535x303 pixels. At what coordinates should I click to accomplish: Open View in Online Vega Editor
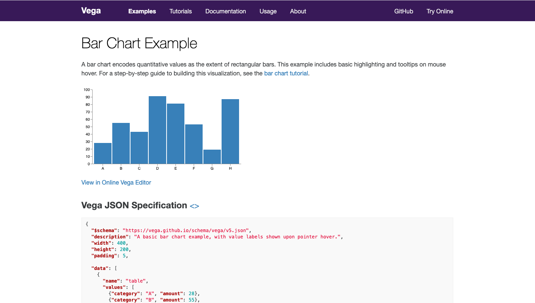tap(116, 182)
